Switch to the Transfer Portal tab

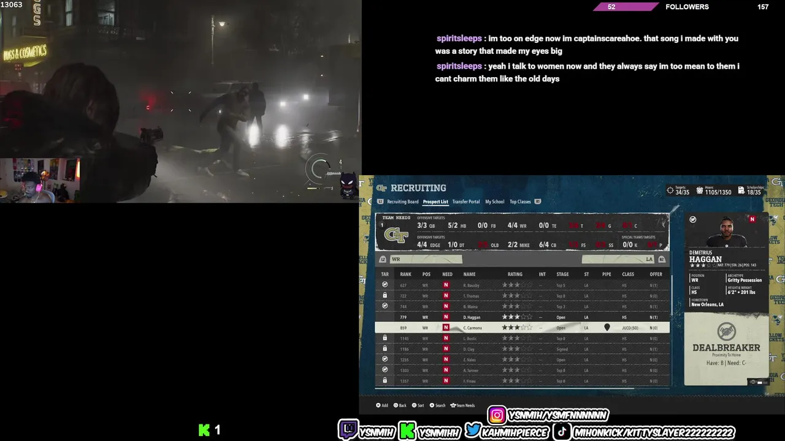(466, 202)
